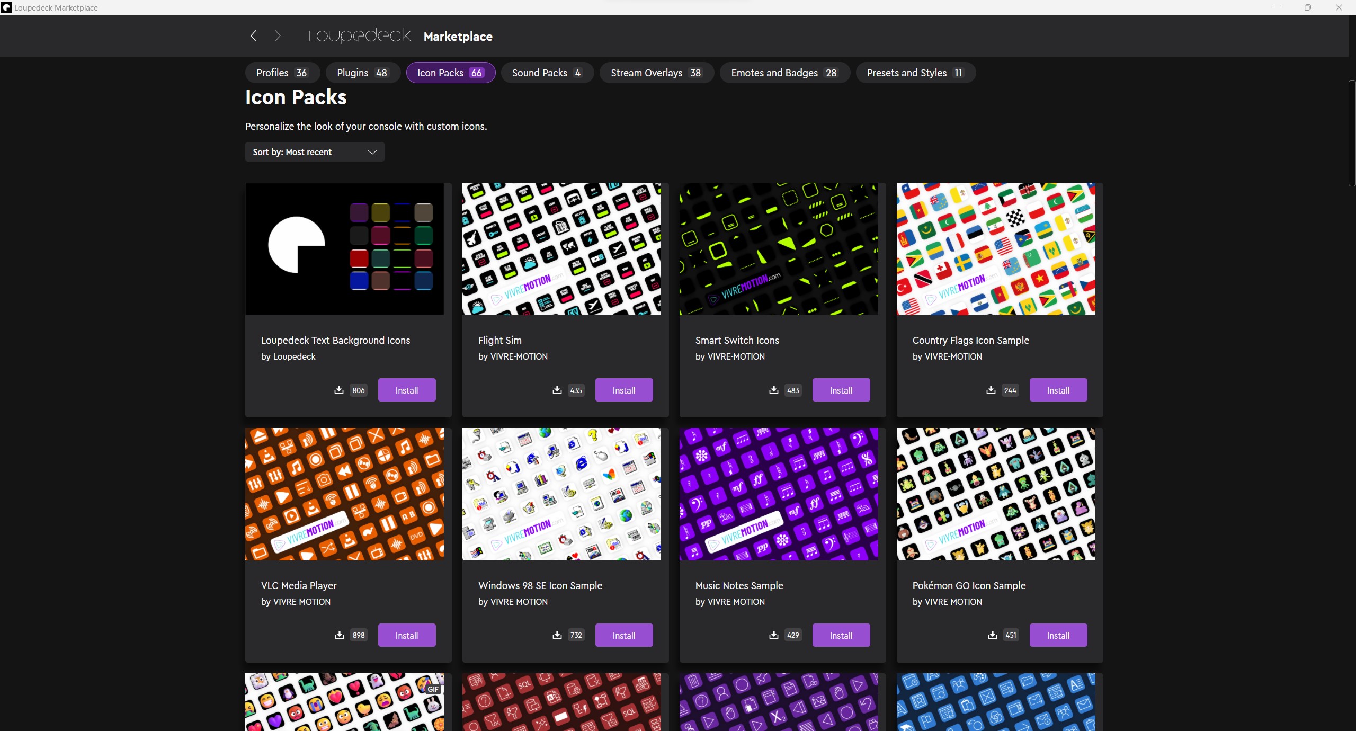
Task: Install Country Flags Icon Sample
Action: pyautogui.click(x=1058, y=390)
